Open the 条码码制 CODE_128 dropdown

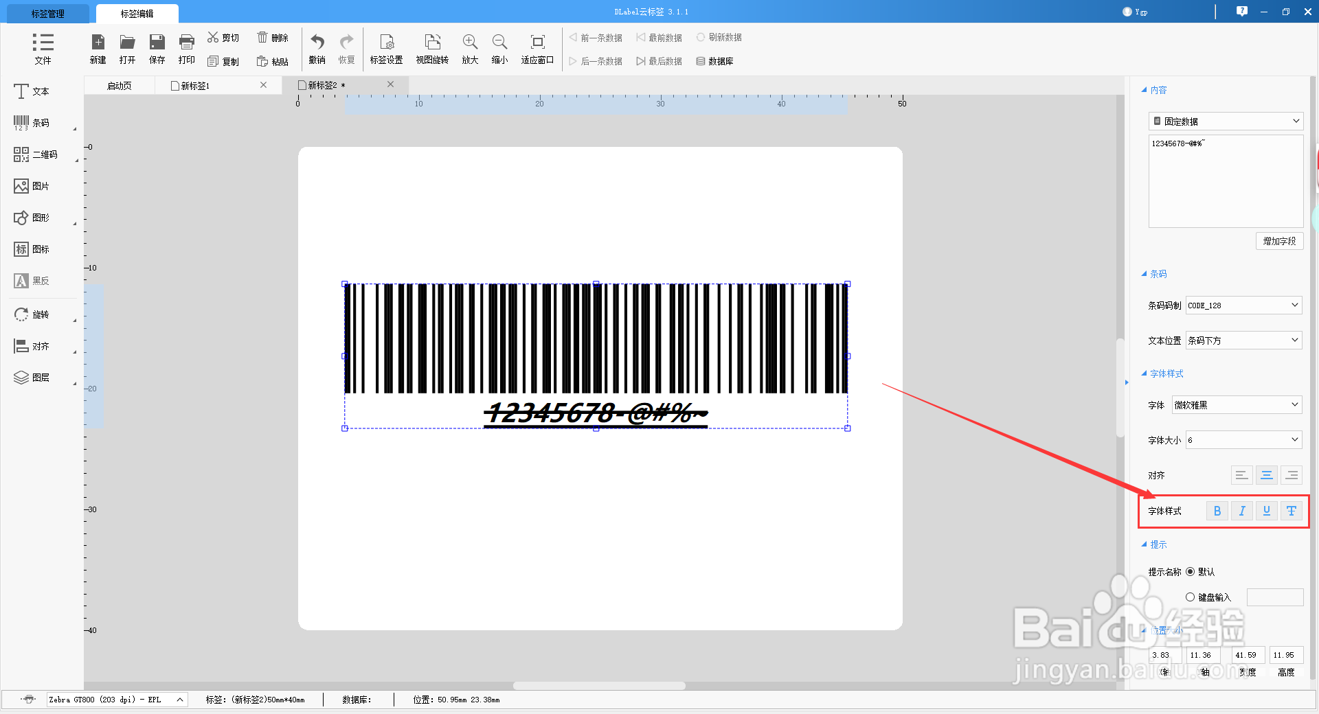pos(1244,306)
